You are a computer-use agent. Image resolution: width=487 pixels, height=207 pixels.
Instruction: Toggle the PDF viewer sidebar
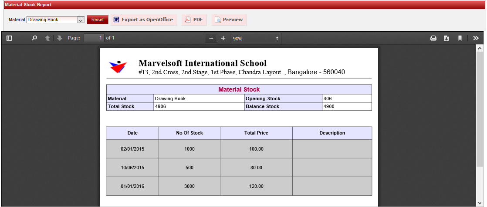9,38
